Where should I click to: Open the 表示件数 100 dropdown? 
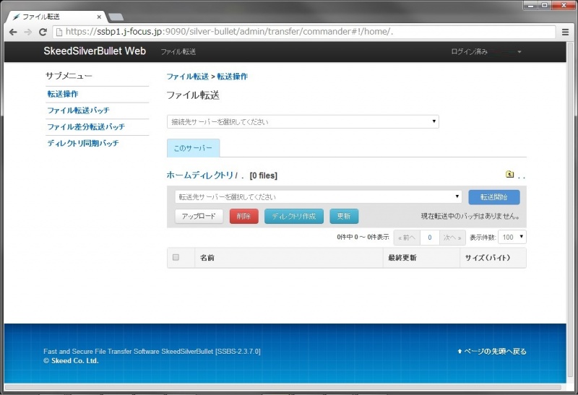pyautogui.click(x=512, y=237)
